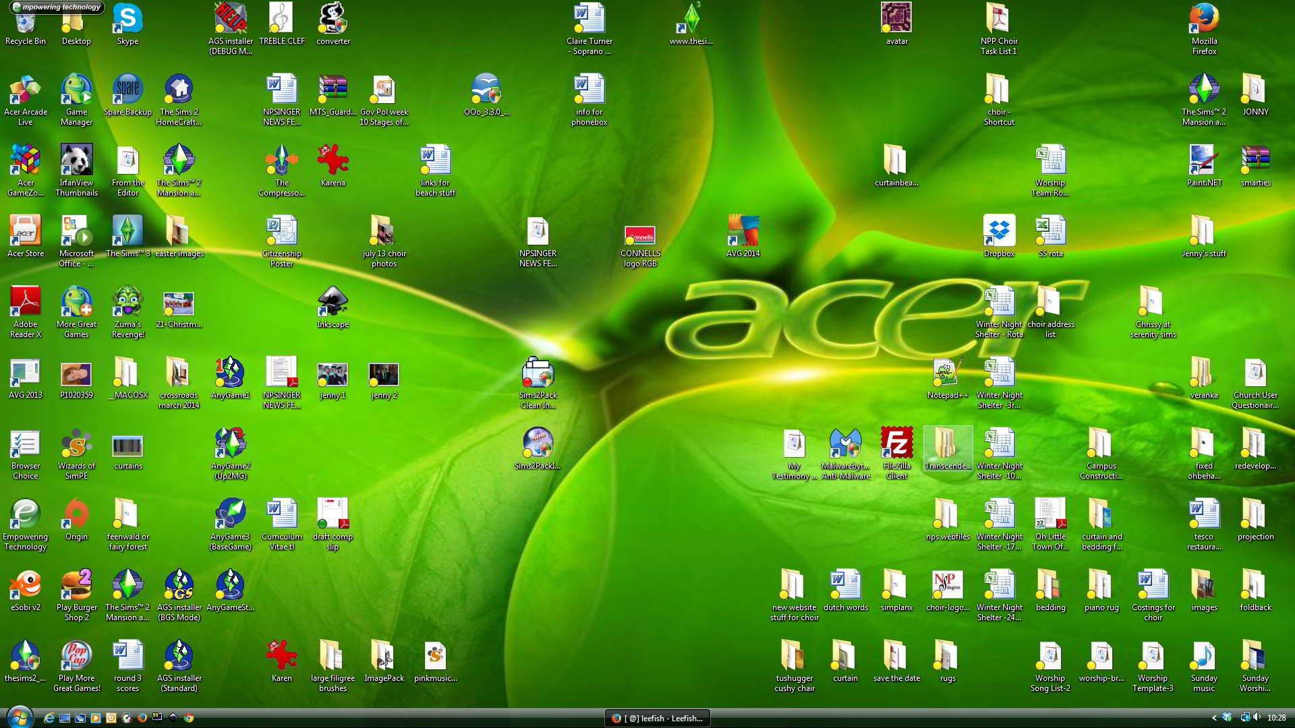Open The Sims 2 HomeCraft shortcut
Image resolution: width=1295 pixels, height=728 pixels.
pyautogui.click(x=179, y=99)
